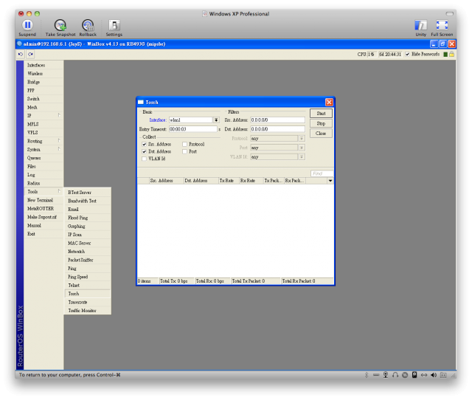Click the Suspend VM icon
Viewport: 472px width, 400px height.
click(x=27, y=25)
